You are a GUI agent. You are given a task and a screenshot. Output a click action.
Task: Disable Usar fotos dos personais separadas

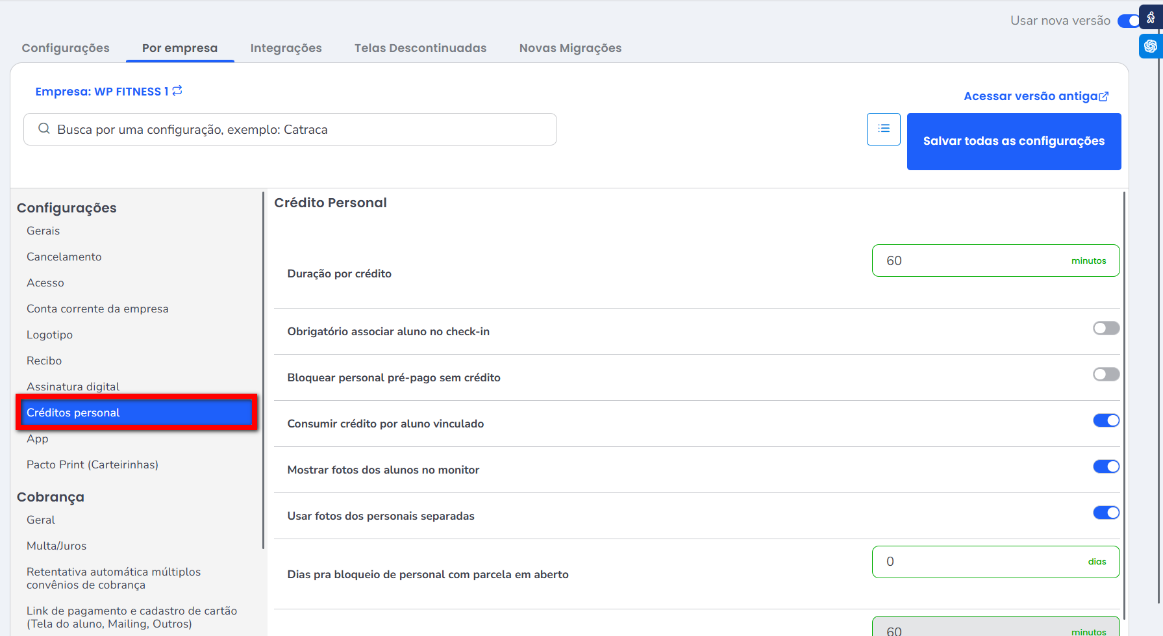coord(1105,513)
